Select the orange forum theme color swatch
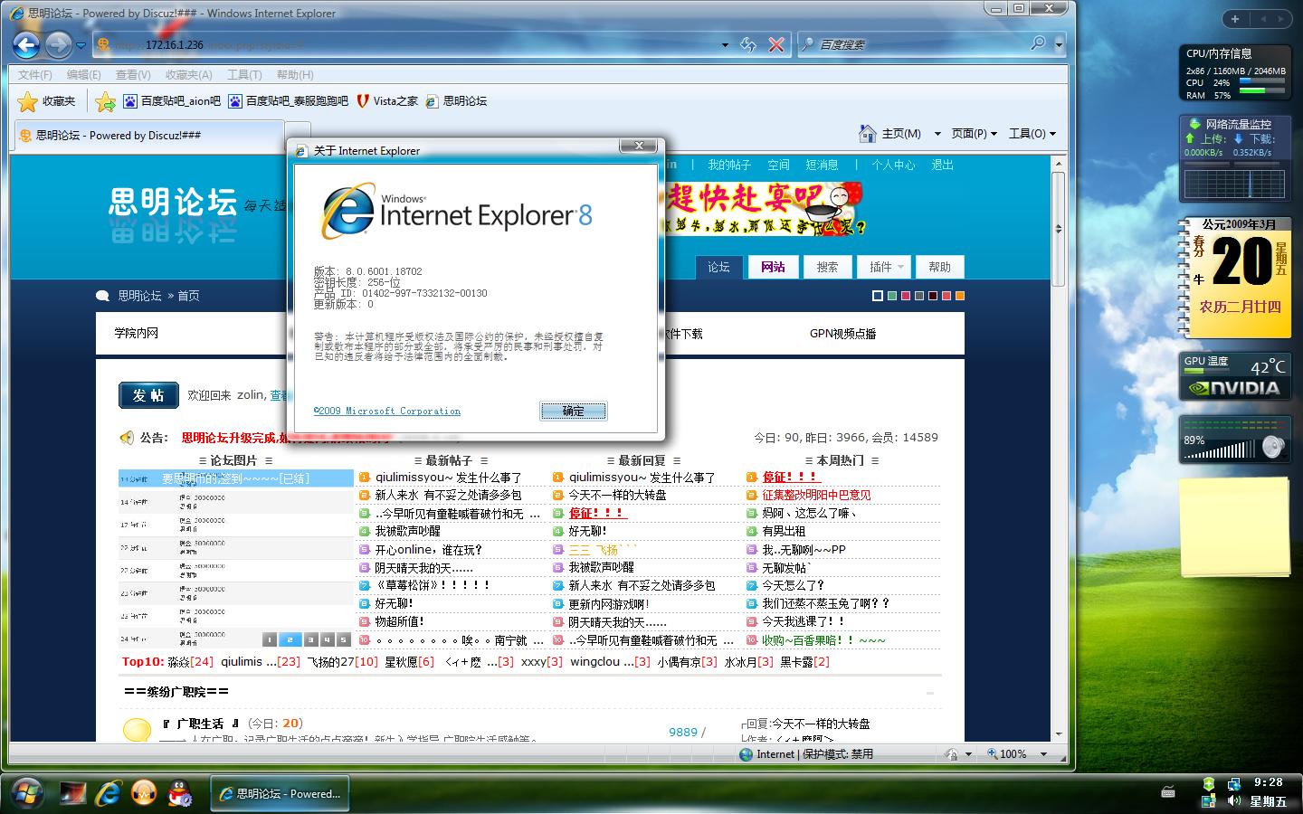This screenshot has width=1303, height=814. [959, 296]
